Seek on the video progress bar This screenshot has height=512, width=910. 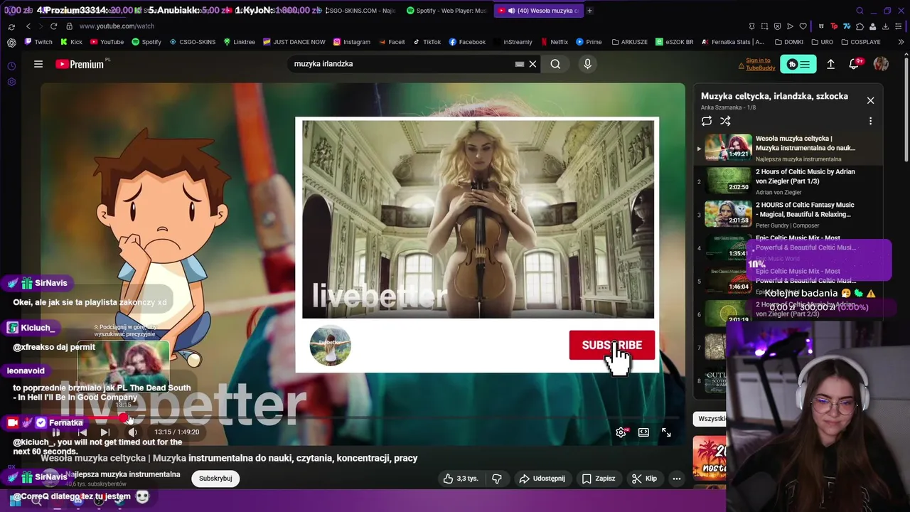point(363,419)
